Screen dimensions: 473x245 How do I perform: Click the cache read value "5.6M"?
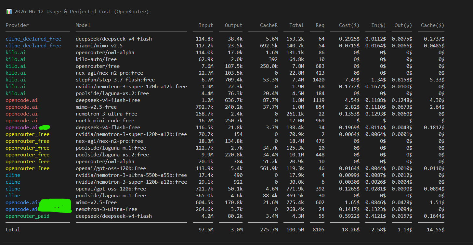point(272,39)
